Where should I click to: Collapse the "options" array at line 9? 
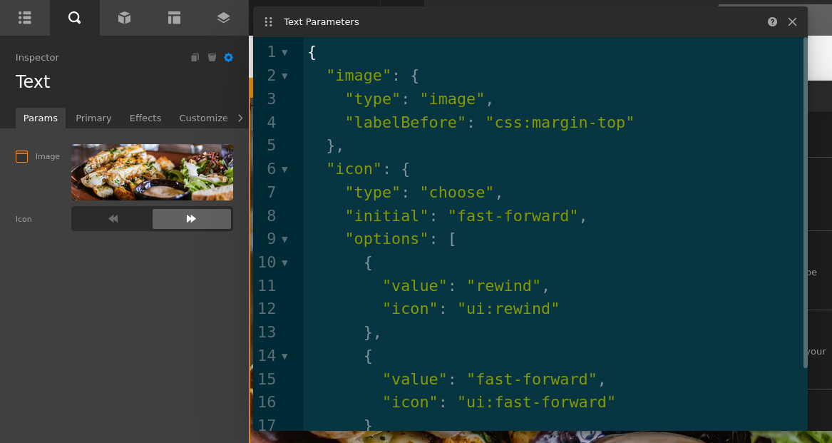[284, 240]
